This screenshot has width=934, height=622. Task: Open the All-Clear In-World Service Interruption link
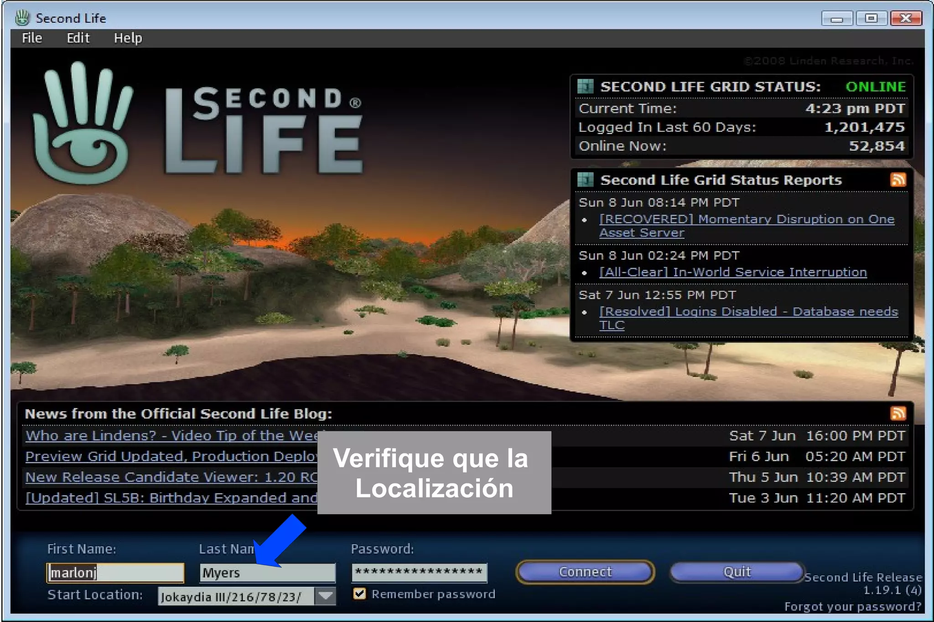(x=733, y=272)
